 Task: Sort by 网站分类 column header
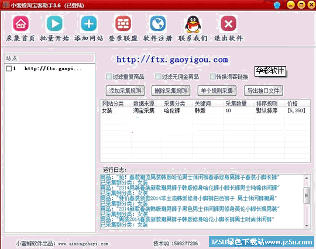coord(115,103)
